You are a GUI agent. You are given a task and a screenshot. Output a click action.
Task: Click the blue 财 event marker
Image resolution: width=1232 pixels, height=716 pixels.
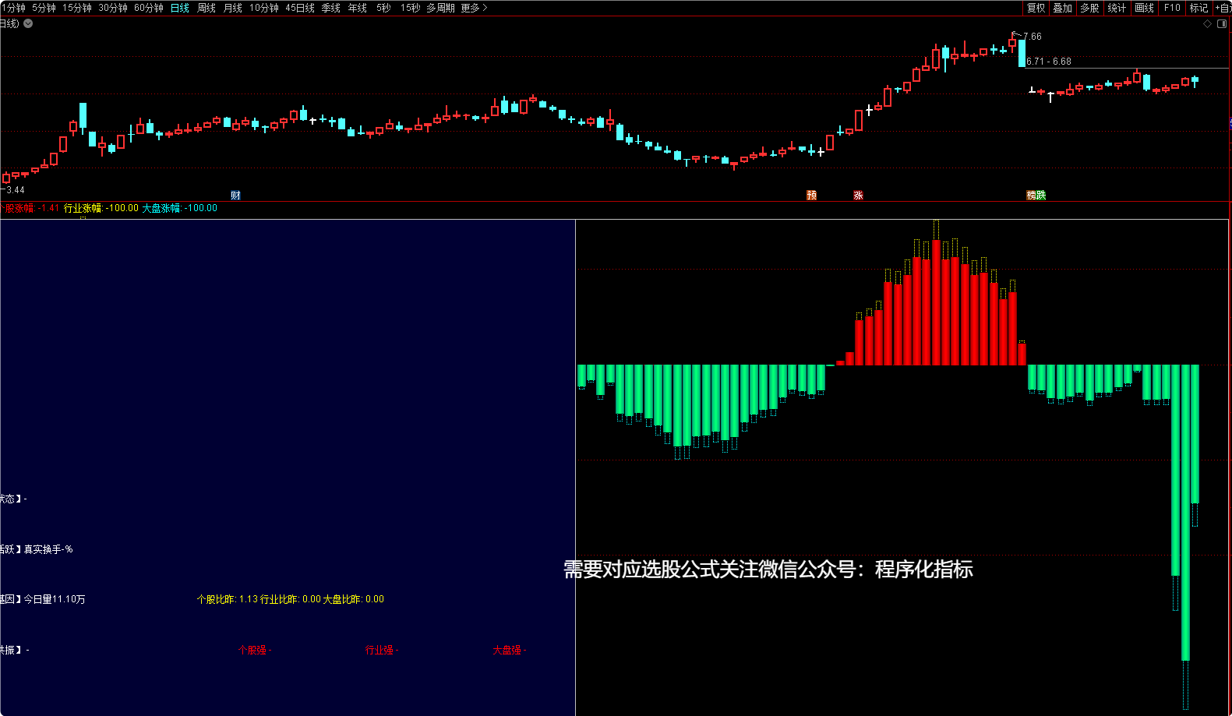click(x=235, y=196)
